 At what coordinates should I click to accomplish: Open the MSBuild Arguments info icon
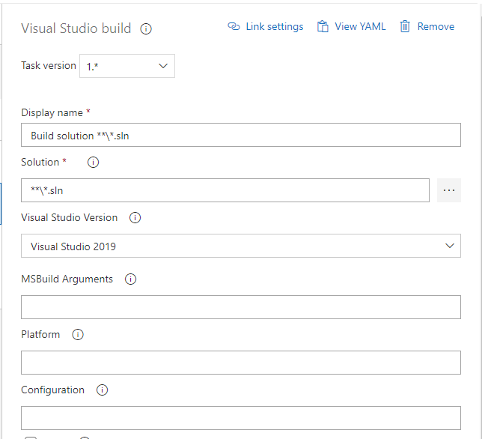(x=131, y=279)
